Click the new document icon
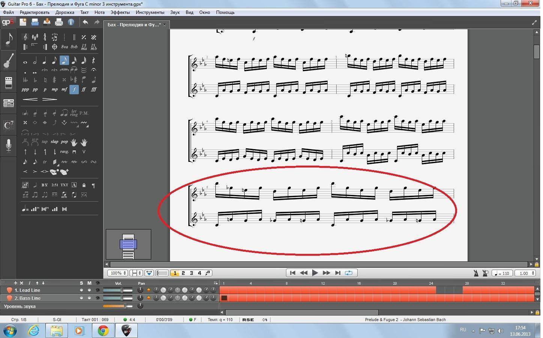This screenshot has height=338, width=543. (x=23, y=22)
